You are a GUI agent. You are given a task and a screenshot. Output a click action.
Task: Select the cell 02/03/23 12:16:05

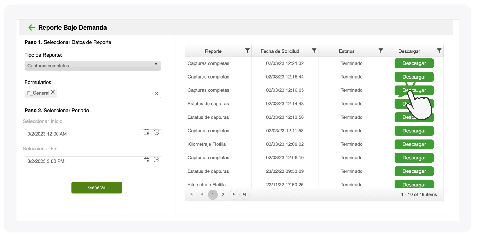point(285,90)
